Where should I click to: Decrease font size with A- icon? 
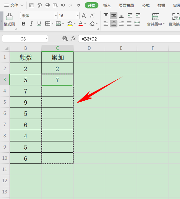click(92, 16)
